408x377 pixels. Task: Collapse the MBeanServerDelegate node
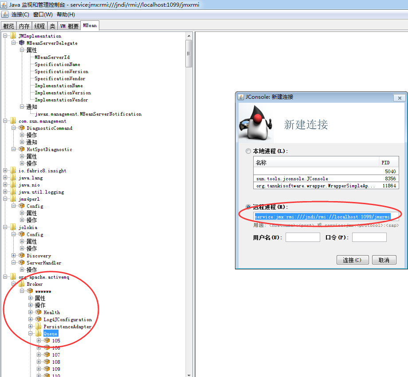coord(14,43)
